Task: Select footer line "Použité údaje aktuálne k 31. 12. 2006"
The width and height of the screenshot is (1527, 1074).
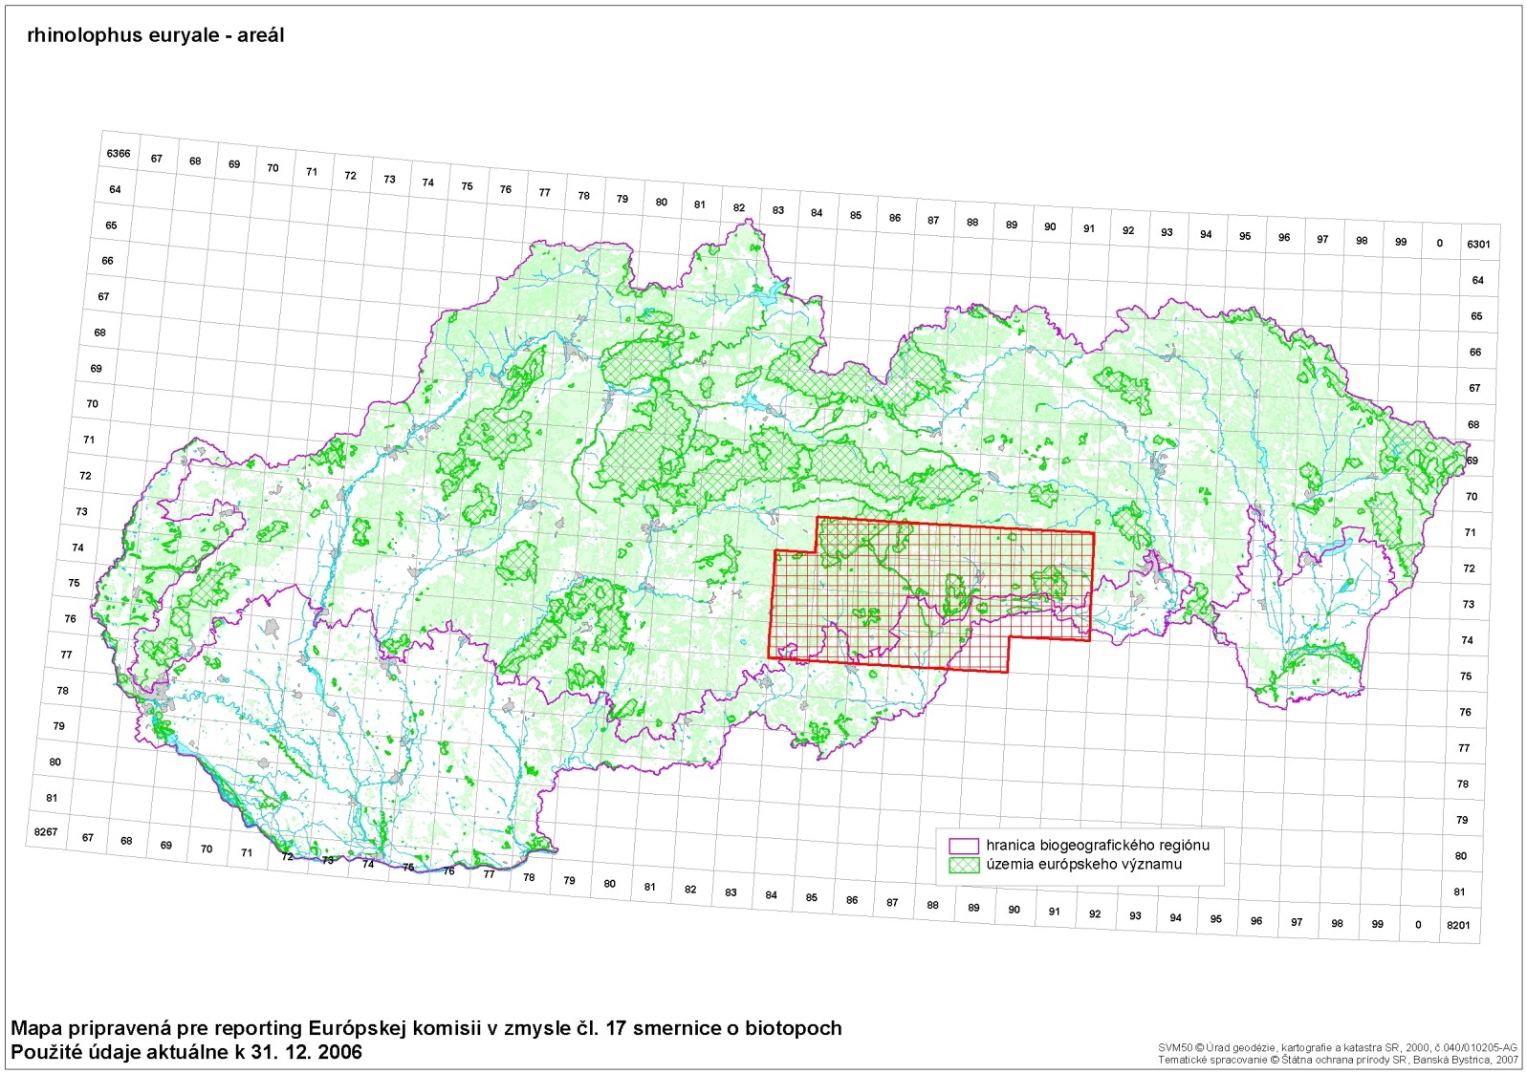Action: point(186,1052)
